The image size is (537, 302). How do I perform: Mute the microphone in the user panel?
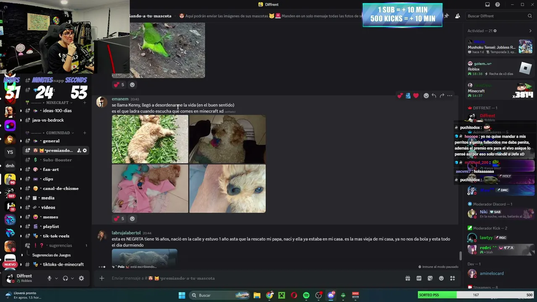click(x=49, y=279)
